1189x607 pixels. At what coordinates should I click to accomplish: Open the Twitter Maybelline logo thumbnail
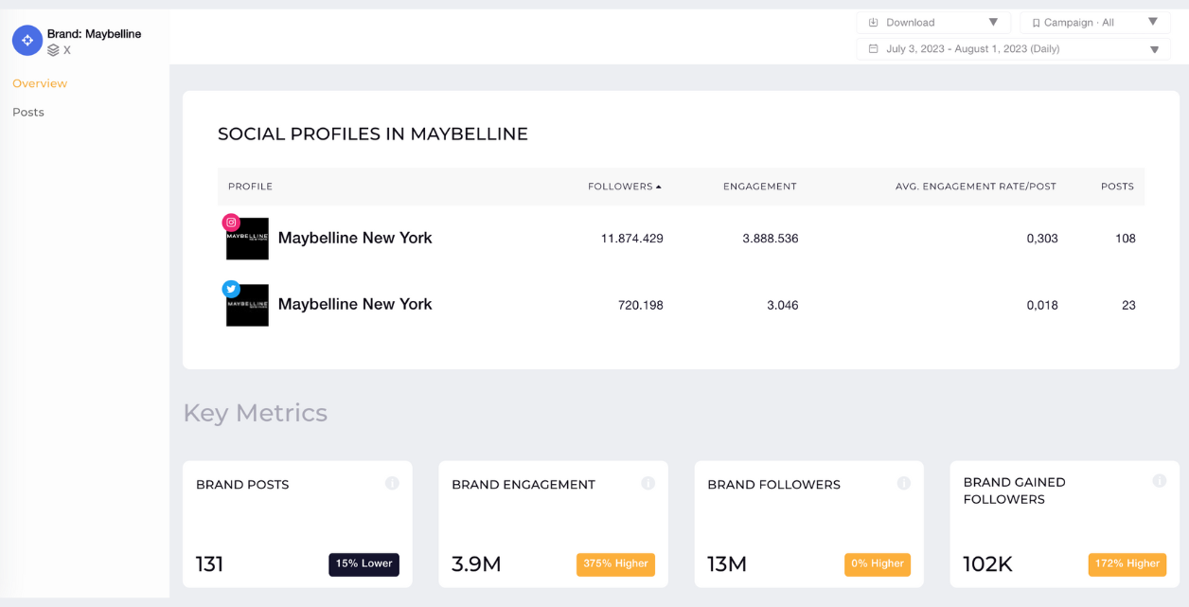(x=247, y=305)
